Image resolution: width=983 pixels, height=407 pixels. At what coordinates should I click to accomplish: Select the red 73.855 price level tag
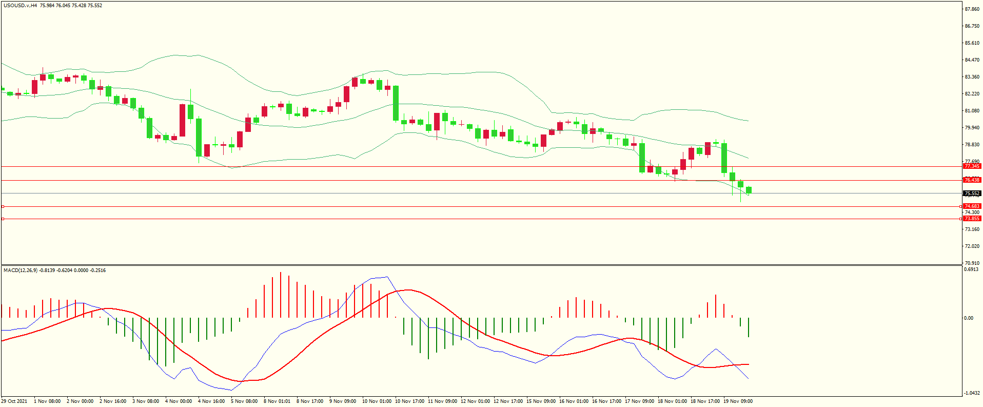[972, 219]
